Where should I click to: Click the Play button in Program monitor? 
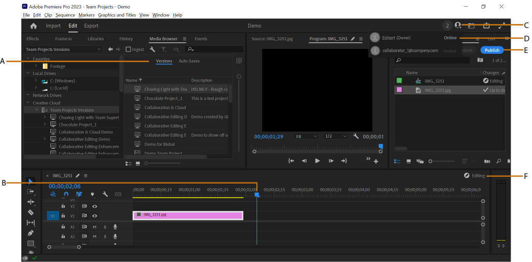[317, 161]
